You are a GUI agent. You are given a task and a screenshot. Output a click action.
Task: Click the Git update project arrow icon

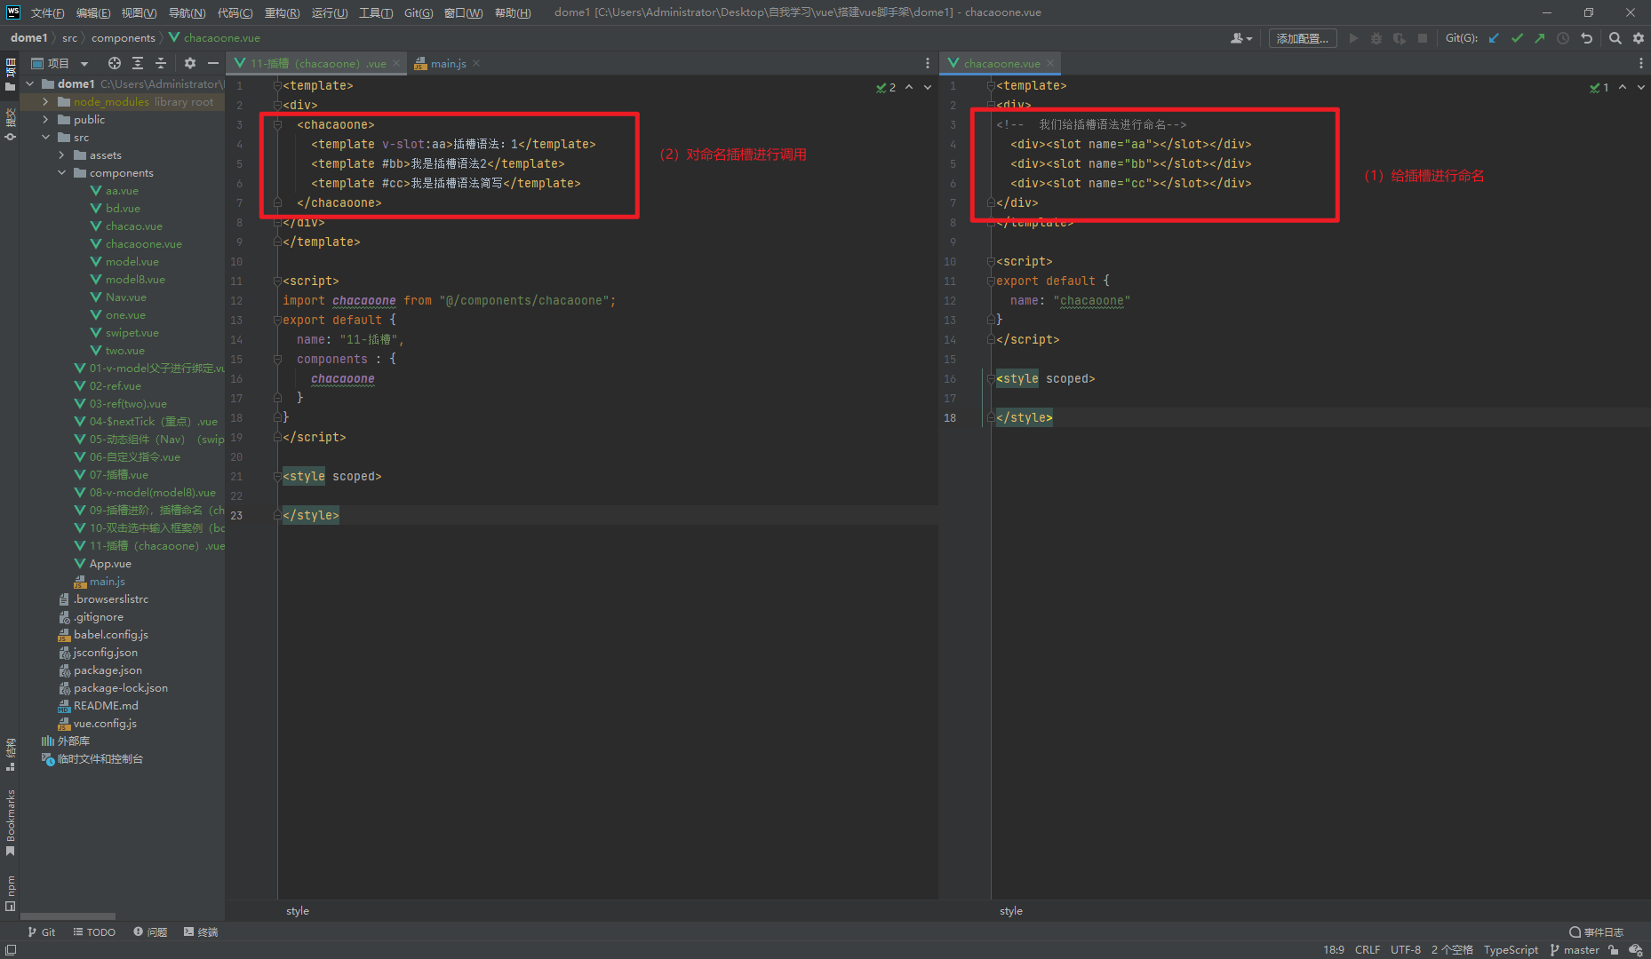tap(1494, 38)
